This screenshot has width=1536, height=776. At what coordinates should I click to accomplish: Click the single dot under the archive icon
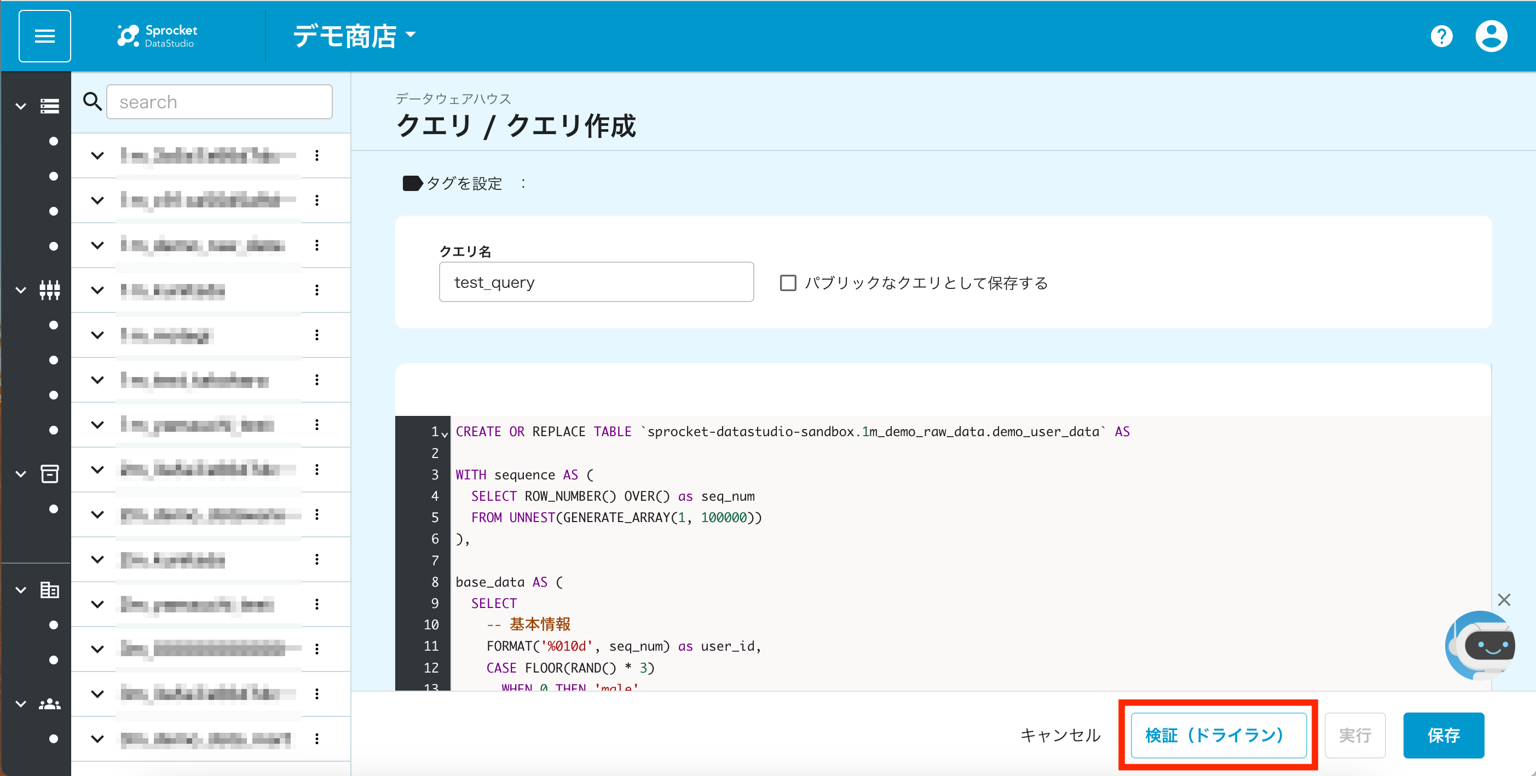54,509
